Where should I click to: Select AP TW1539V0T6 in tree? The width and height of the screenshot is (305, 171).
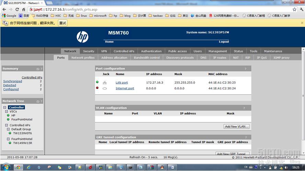point(22,133)
